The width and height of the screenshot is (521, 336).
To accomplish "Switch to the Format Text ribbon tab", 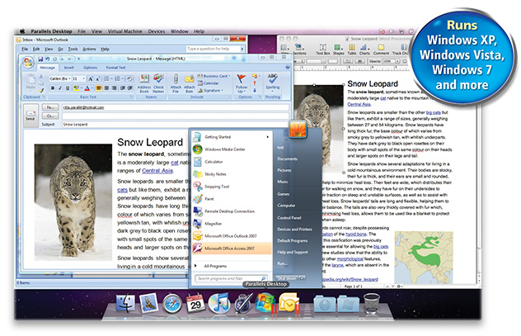I will tap(115, 68).
